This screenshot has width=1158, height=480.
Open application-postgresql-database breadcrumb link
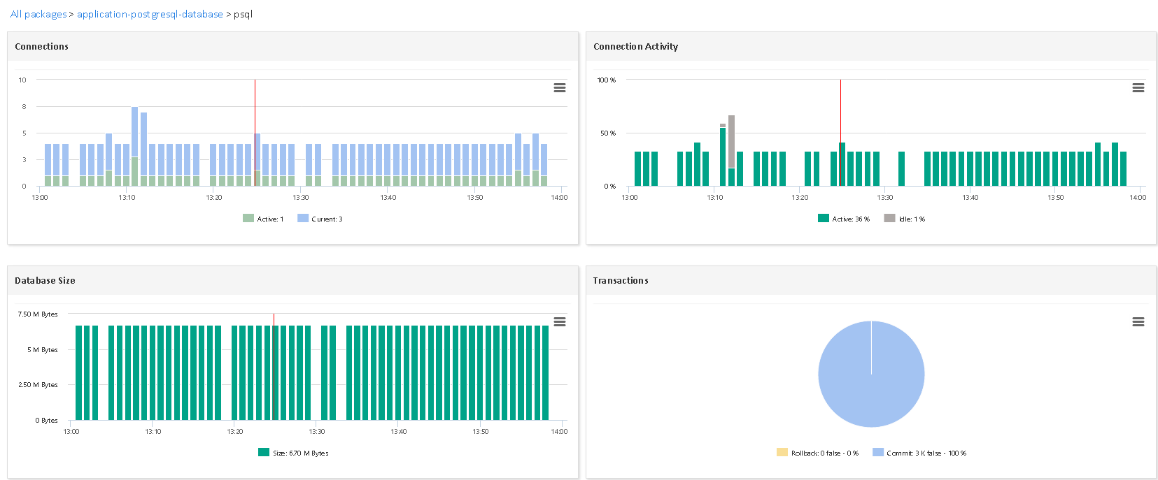click(x=150, y=14)
